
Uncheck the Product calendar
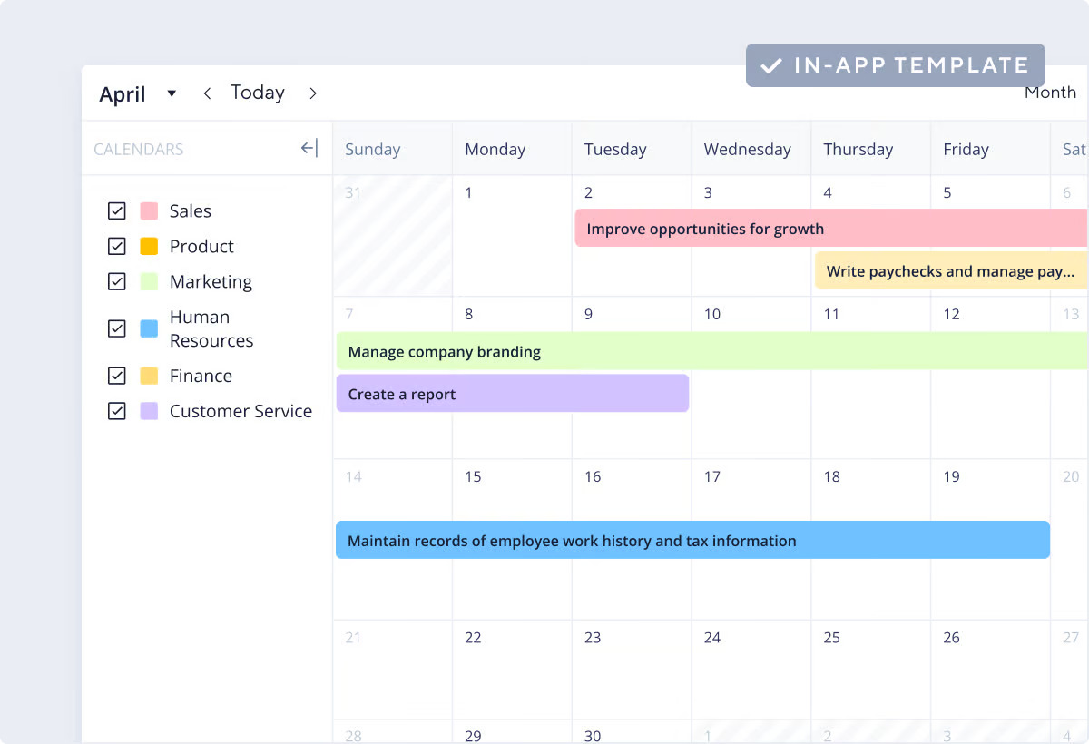click(117, 246)
